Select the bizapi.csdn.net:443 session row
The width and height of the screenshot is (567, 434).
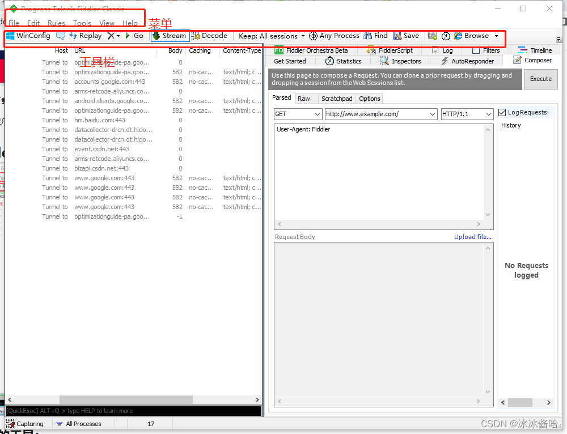tap(133, 168)
